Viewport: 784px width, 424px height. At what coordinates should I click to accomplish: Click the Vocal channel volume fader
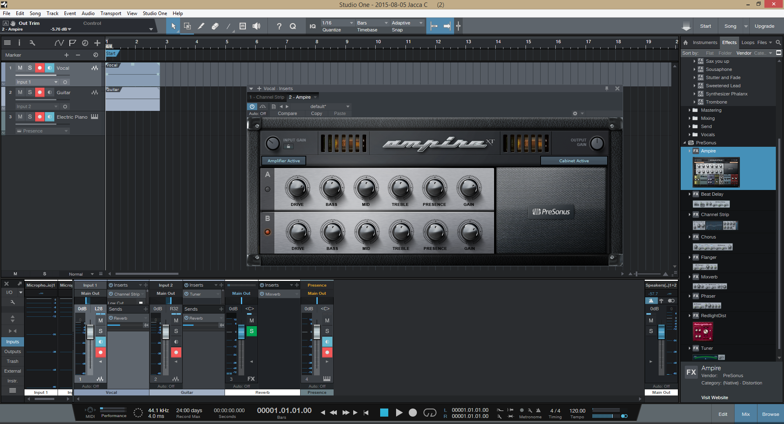coord(90,332)
